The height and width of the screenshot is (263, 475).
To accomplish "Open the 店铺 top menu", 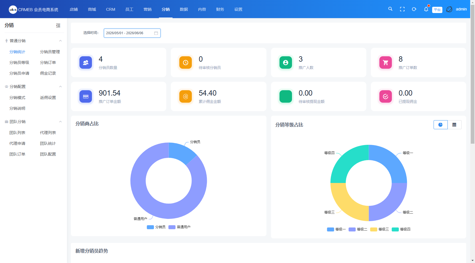I will [74, 9].
